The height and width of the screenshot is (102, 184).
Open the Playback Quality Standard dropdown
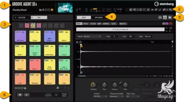[117, 96]
